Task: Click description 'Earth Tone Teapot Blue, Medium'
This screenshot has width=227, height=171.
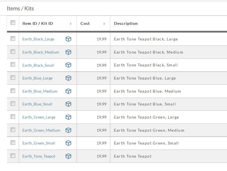Action: (x=147, y=91)
